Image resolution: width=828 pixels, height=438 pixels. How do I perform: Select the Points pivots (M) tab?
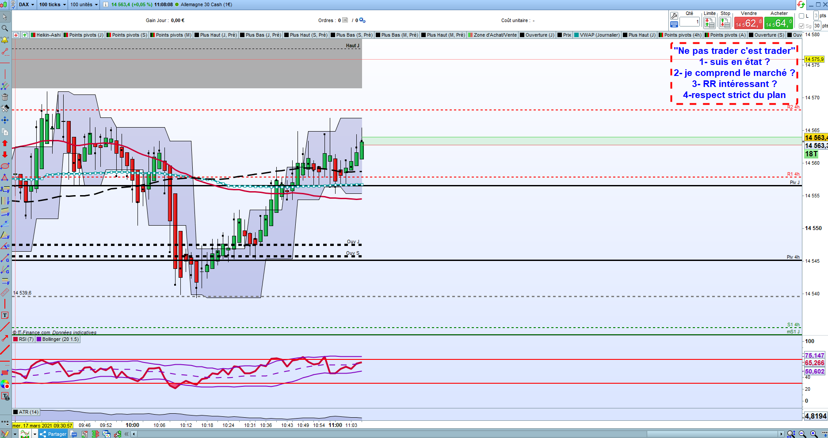[x=171, y=35]
